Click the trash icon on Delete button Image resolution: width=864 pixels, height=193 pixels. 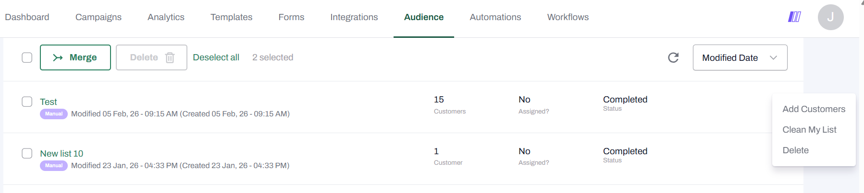tap(170, 57)
